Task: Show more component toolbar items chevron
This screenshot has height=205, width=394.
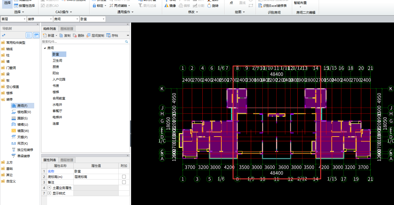Action: pos(128,35)
